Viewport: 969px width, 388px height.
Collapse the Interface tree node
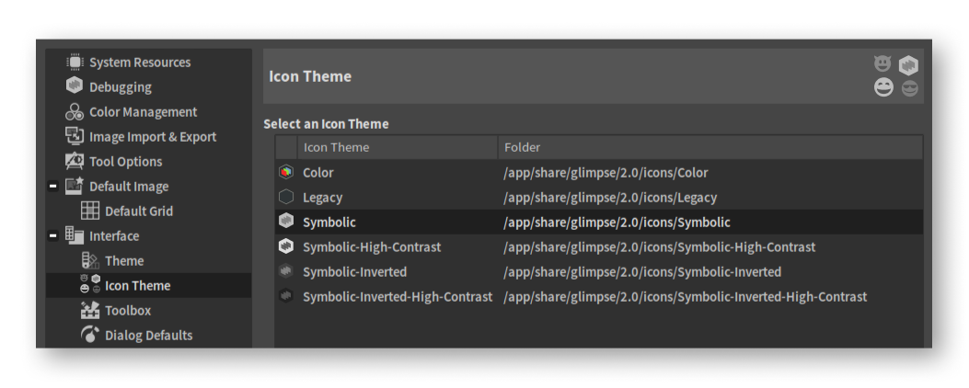click(53, 235)
